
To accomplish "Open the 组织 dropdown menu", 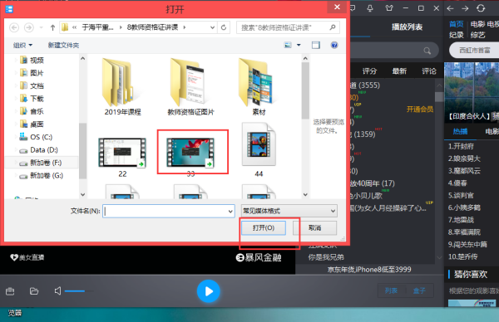I will [x=22, y=45].
